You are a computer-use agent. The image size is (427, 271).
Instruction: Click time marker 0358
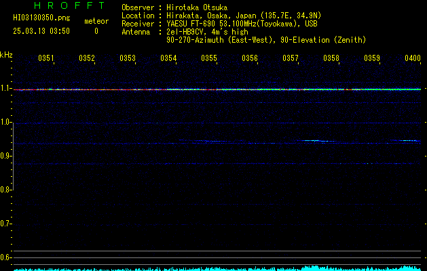[331, 58]
